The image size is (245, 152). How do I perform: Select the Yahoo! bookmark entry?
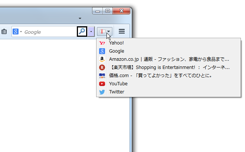coord(169,43)
